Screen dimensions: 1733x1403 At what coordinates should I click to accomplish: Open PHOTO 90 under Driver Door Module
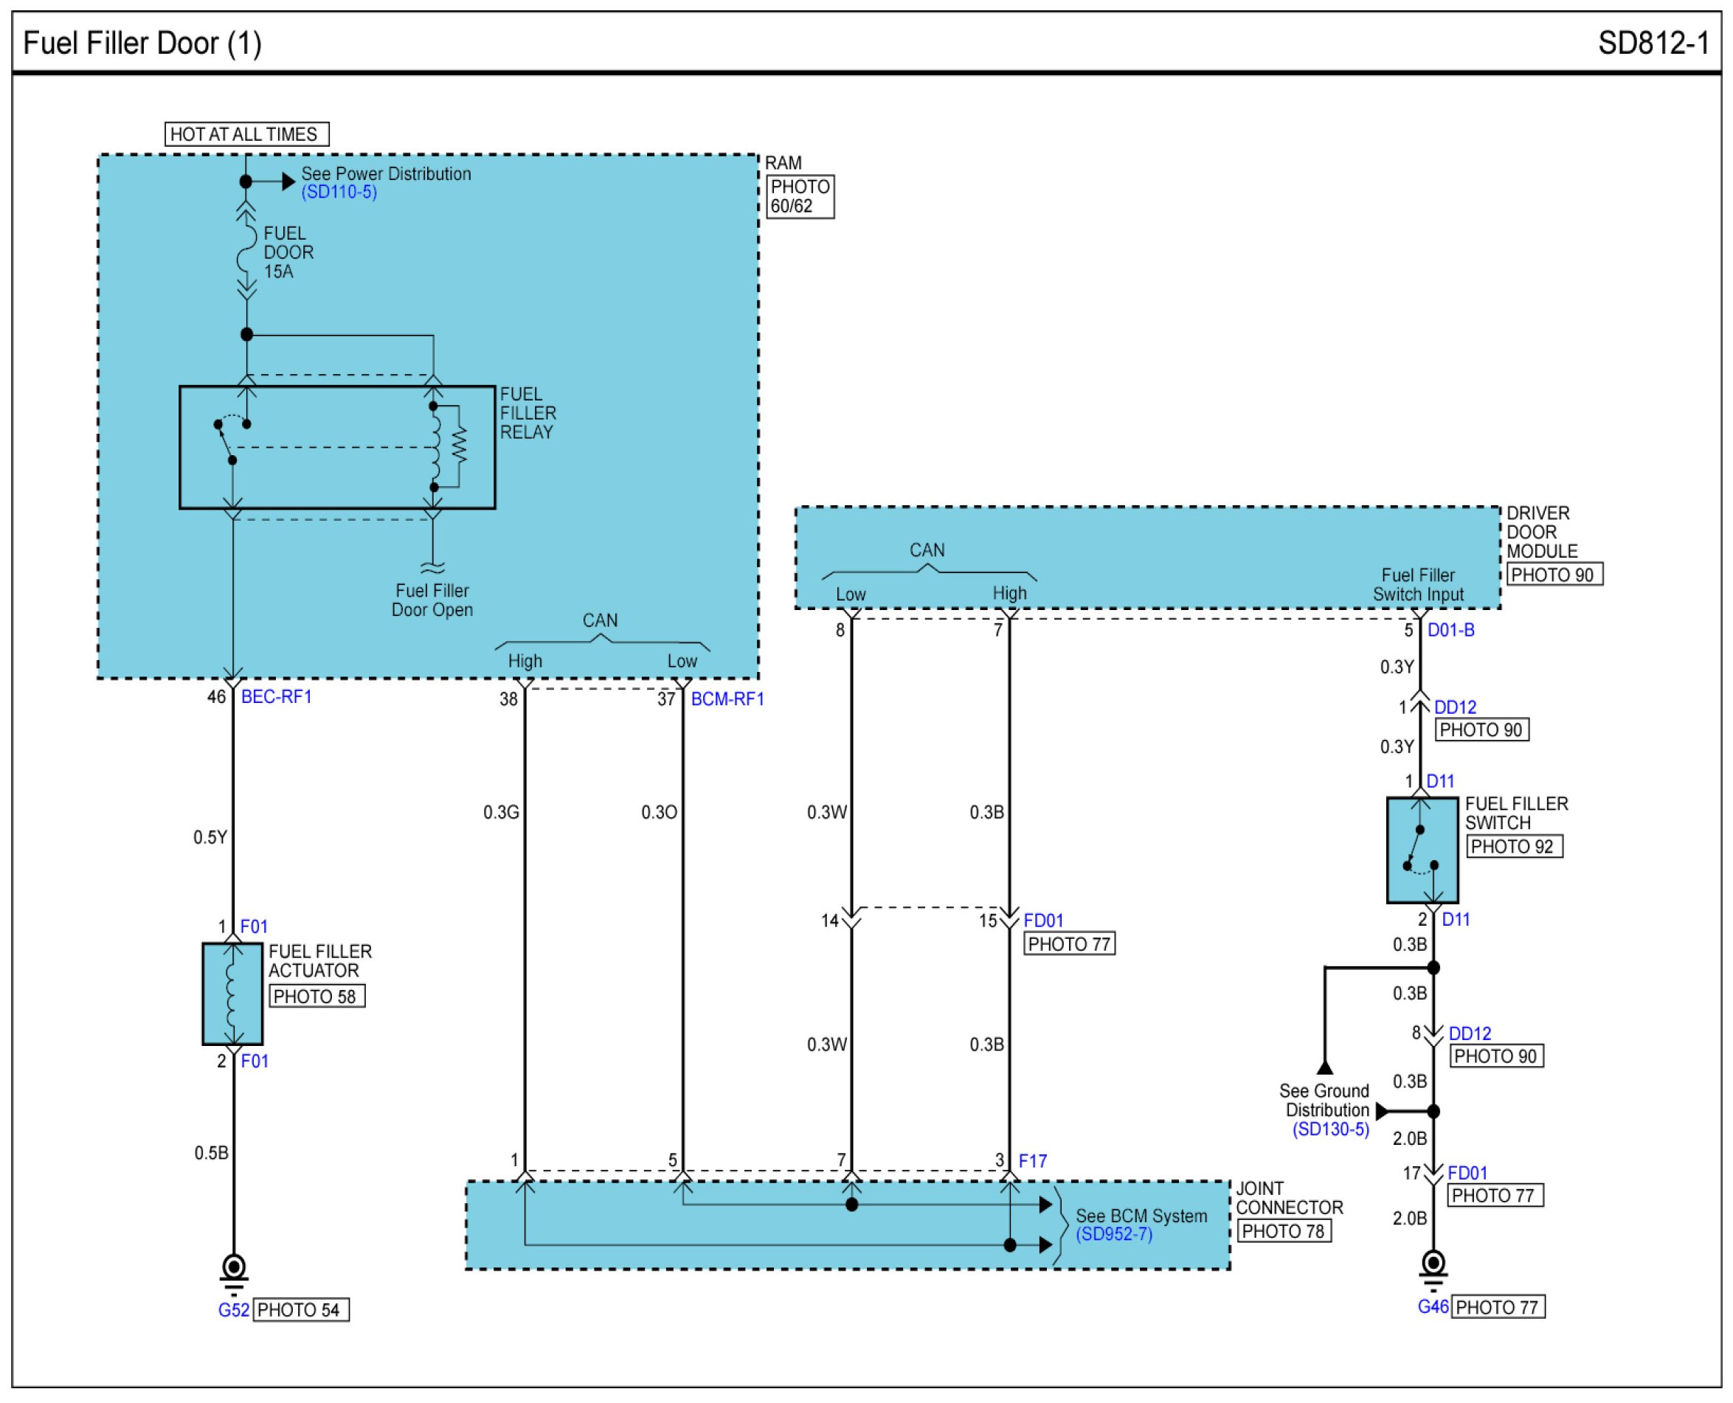tap(1554, 575)
